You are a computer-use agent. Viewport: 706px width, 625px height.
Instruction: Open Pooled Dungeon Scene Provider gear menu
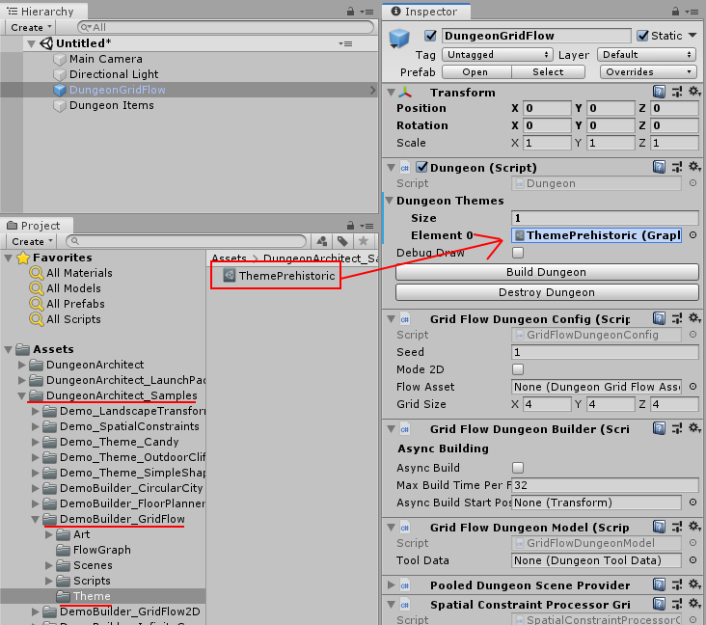(693, 584)
